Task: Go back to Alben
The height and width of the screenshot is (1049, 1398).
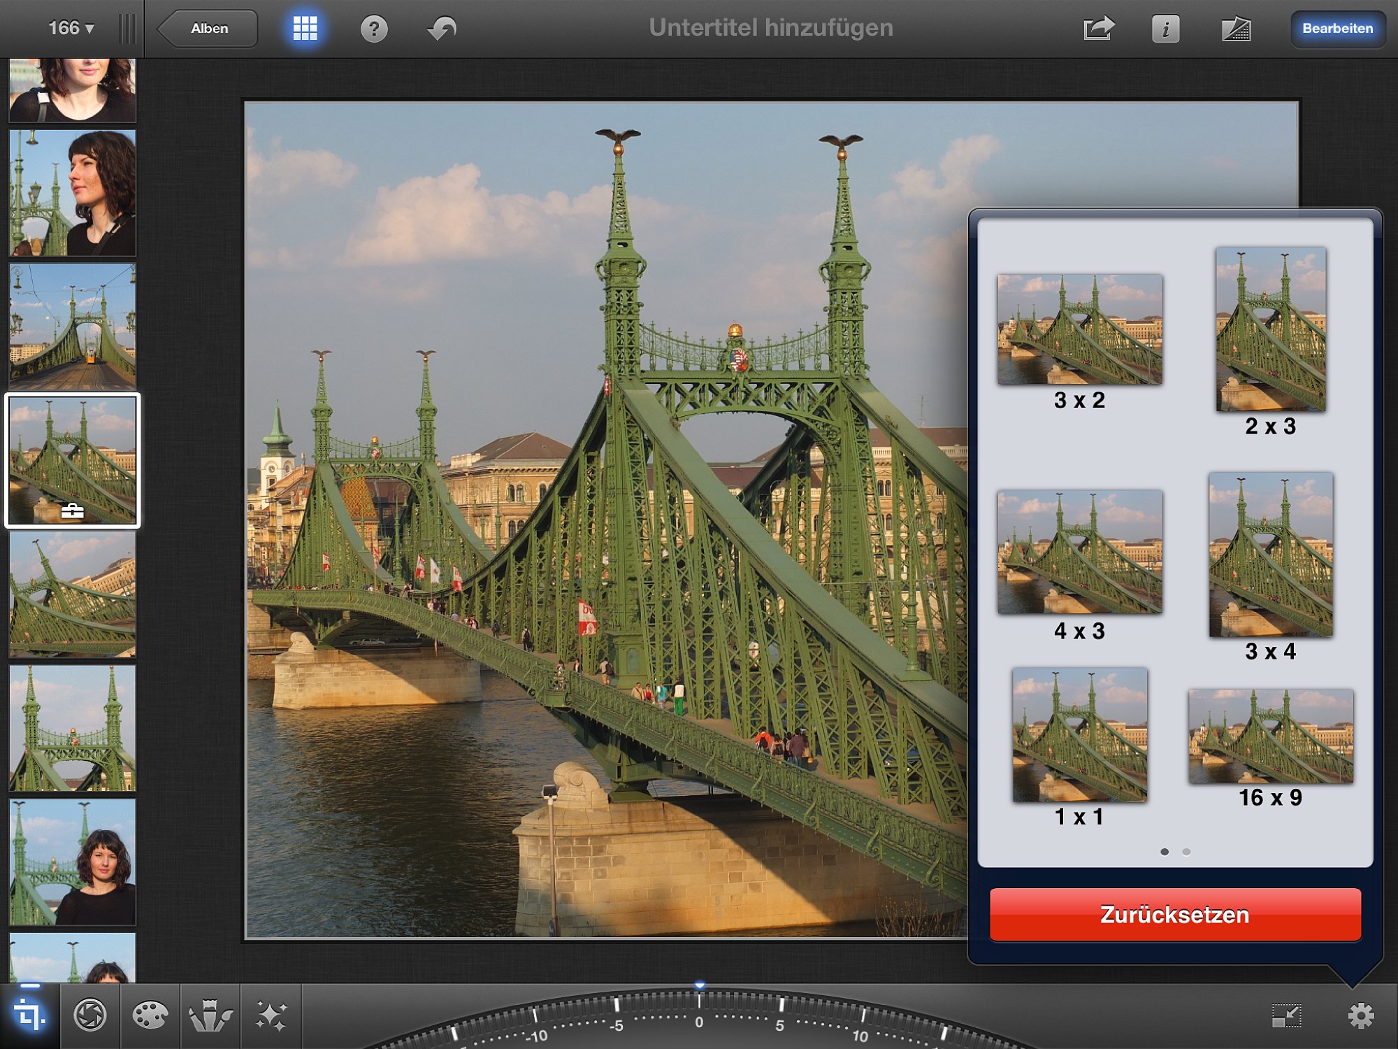Action: 208,29
